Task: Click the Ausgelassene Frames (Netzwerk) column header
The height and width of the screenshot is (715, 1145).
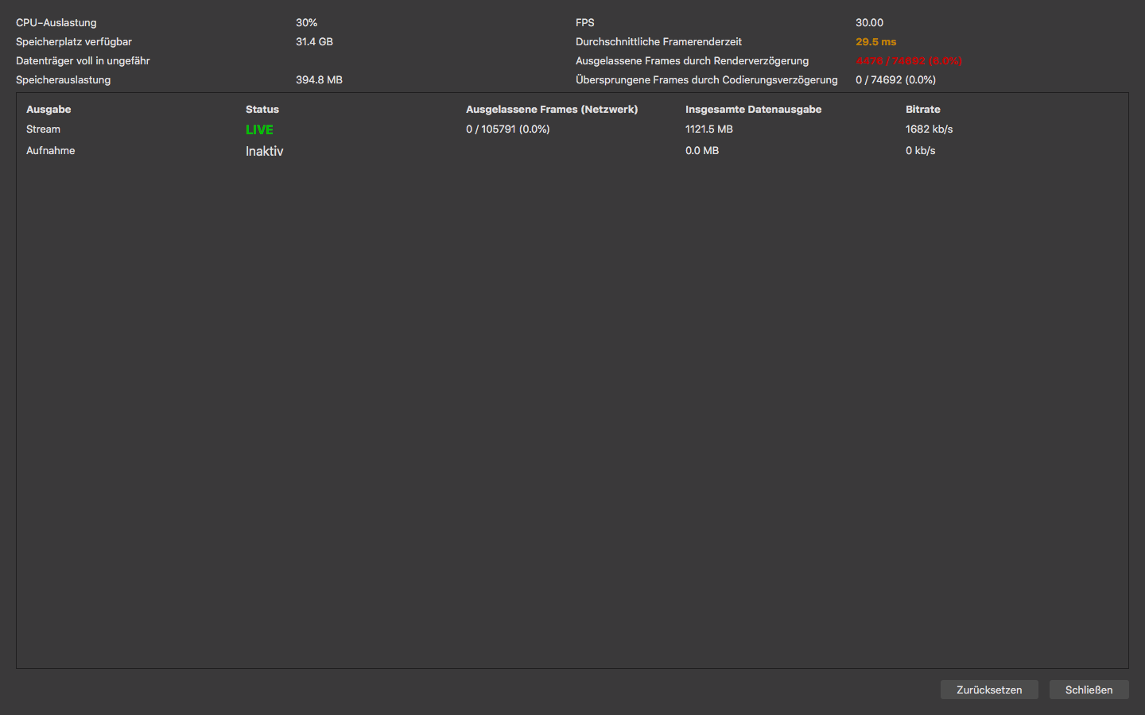Action: [x=552, y=110]
